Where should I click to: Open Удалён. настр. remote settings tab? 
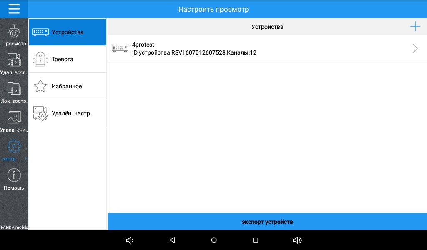[x=68, y=113]
